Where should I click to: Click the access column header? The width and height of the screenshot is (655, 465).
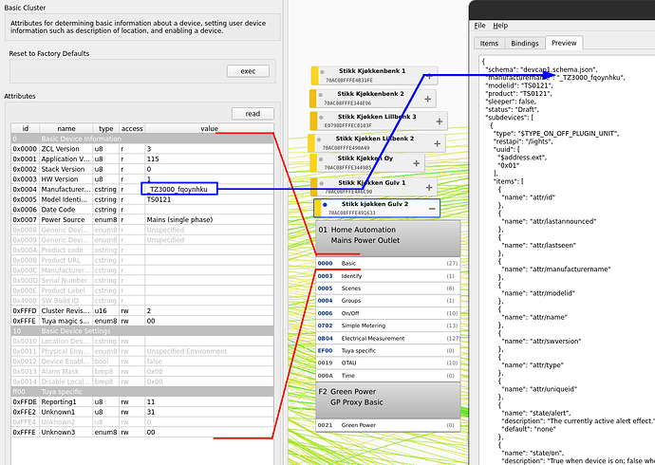pyautogui.click(x=132, y=128)
